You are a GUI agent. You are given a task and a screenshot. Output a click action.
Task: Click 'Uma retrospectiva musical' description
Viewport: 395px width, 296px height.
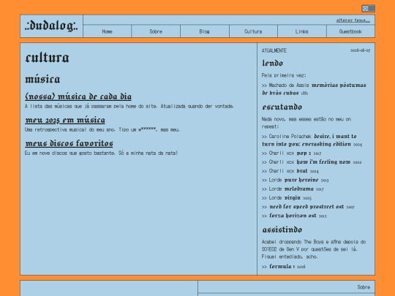(x=102, y=129)
